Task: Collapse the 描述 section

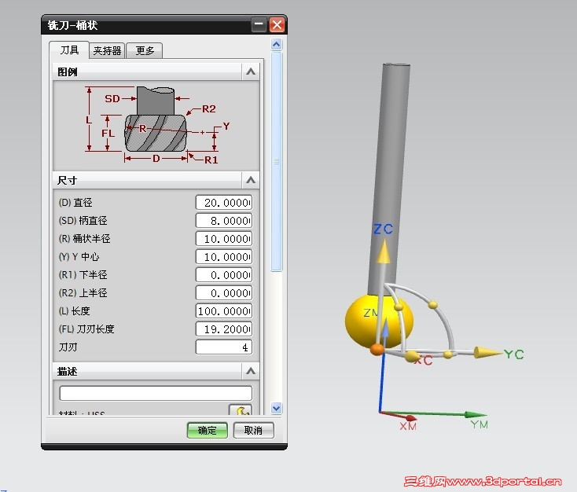Action: click(x=251, y=371)
